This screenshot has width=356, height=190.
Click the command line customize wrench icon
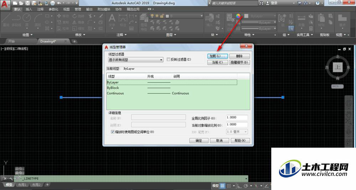pyautogui.click(x=11, y=178)
